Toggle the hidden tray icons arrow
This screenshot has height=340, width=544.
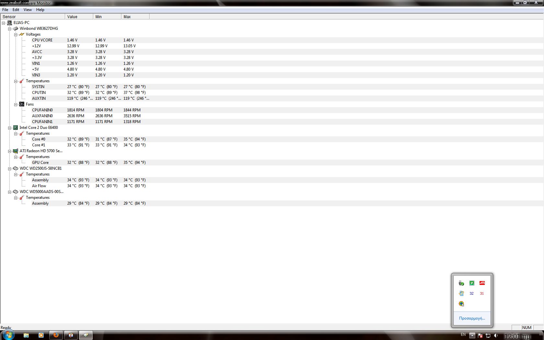pos(472,335)
